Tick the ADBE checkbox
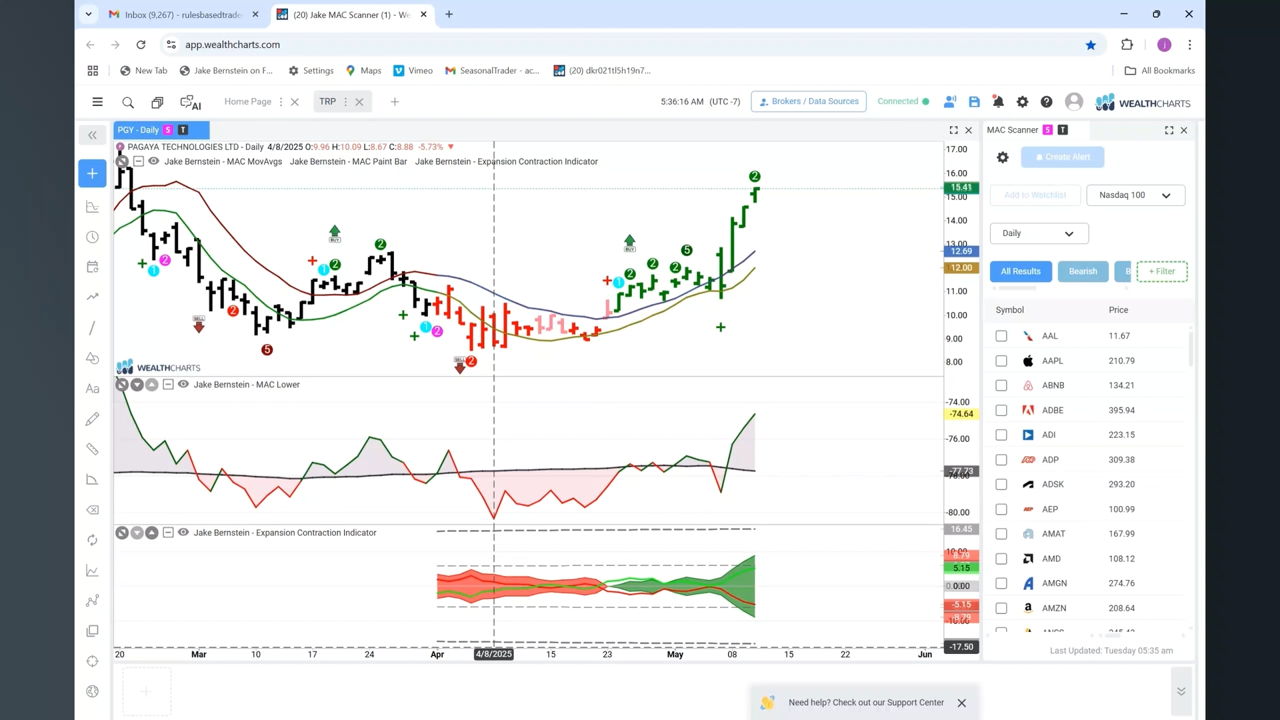The height and width of the screenshot is (720, 1280). (1001, 410)
